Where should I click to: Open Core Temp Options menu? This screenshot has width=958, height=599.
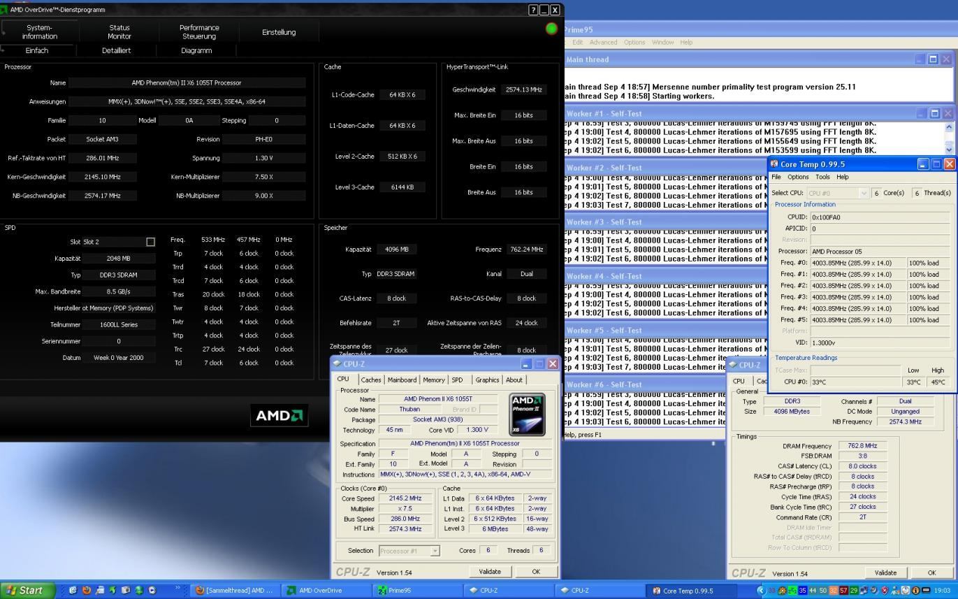point(798,178)
